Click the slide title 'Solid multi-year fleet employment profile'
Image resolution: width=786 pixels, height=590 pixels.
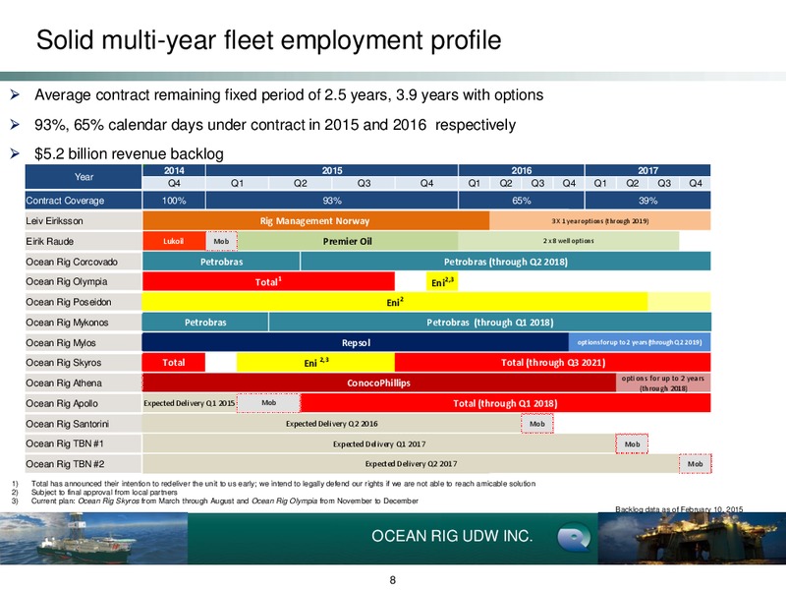pos(268,40)
